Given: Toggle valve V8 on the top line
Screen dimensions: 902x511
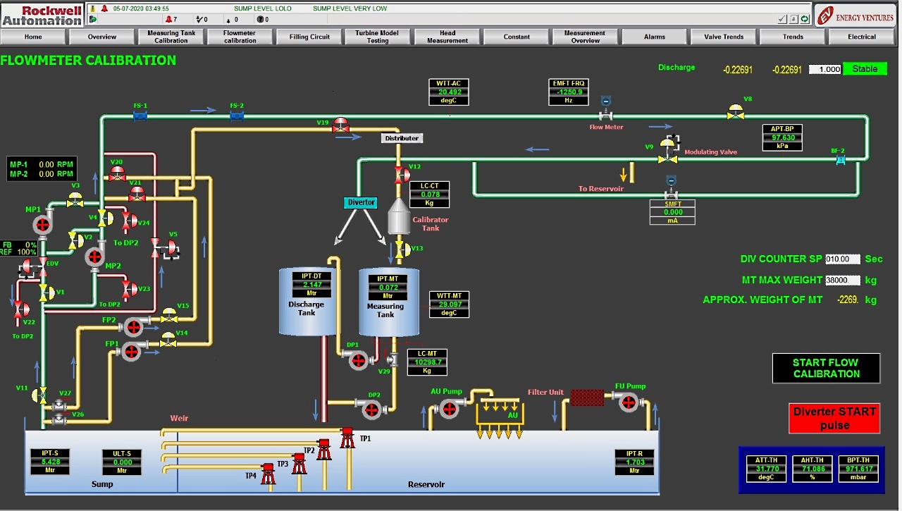Looking at the screenshot, I should click(736, 113).
